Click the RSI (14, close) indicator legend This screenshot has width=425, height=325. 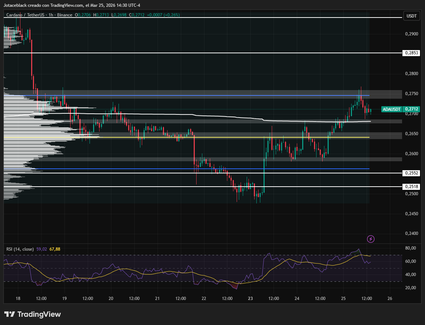(20, 249)
